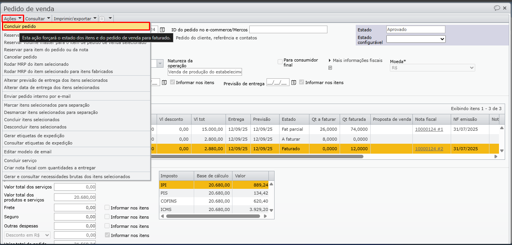512x245 pixels.
Task: Click the chat bubble comments icon
Action: pos(497,8)
